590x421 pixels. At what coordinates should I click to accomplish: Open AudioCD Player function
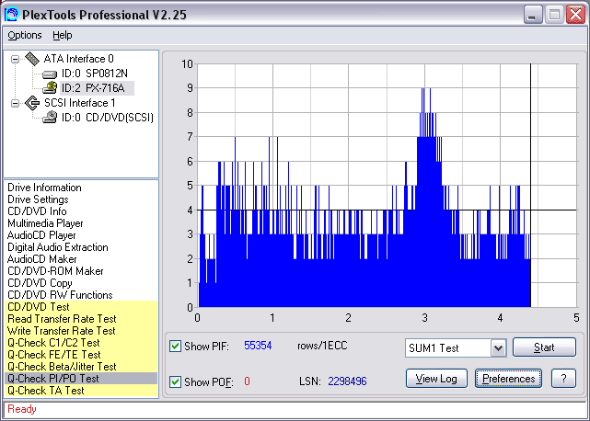pyautogui.click(x=41, y=235)
